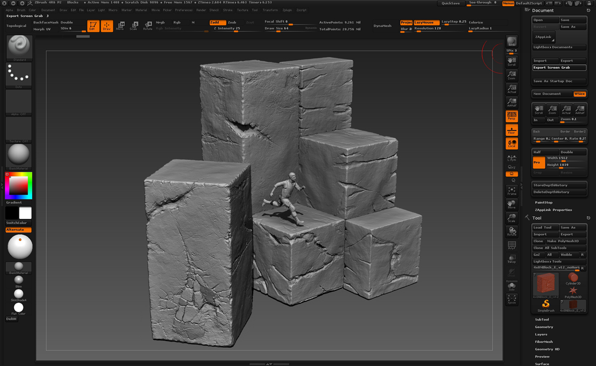Click the main color picker square
The width and height of the screenshot is (596, 366).
coord(18,185)
